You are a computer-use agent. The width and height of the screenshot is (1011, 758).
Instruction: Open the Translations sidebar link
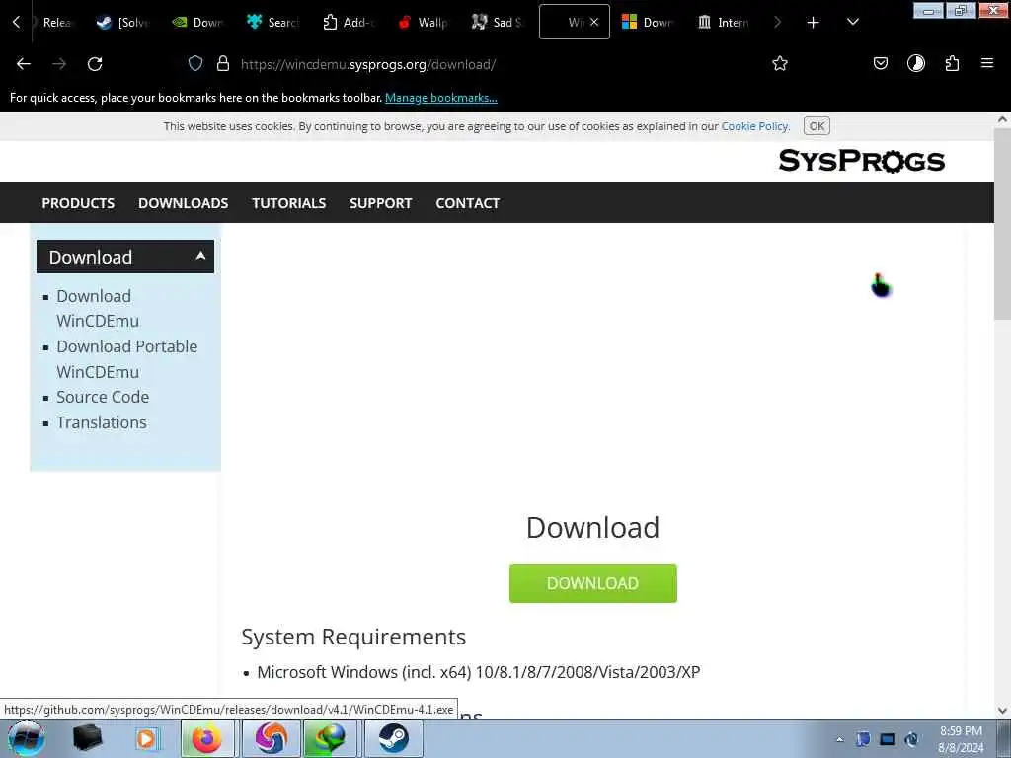pos(102,422)
